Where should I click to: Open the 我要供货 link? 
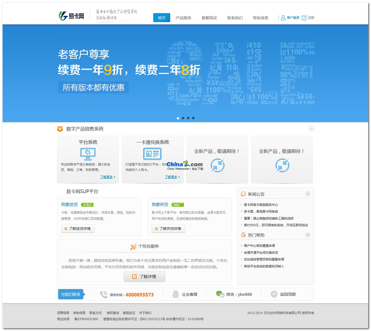(x=160, y=204)
